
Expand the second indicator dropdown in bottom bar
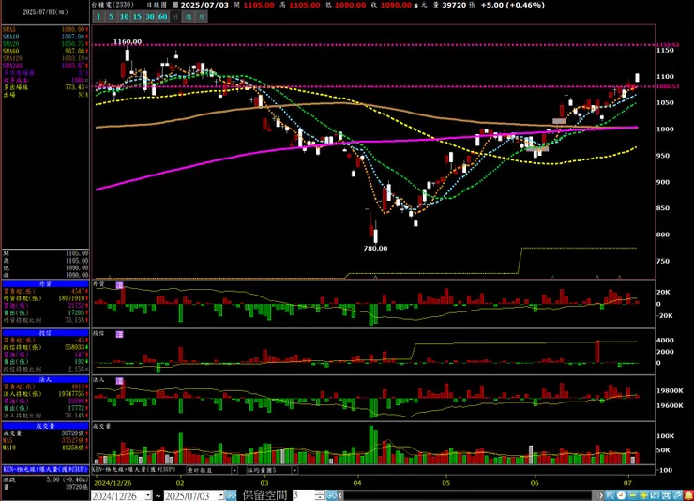(x=294, y=470)
